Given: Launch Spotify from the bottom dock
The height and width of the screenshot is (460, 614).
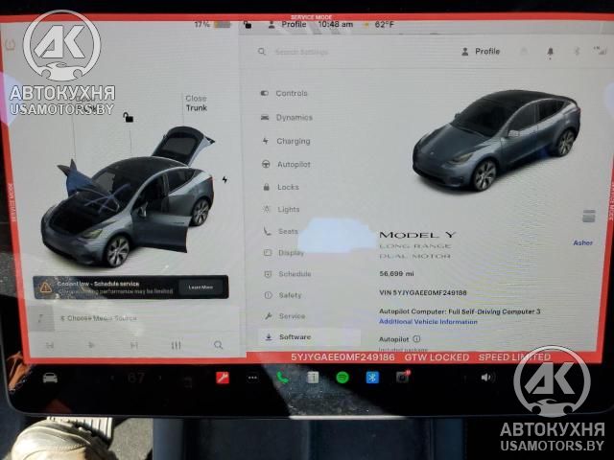Looking at the screenshot, I should 342,378.
